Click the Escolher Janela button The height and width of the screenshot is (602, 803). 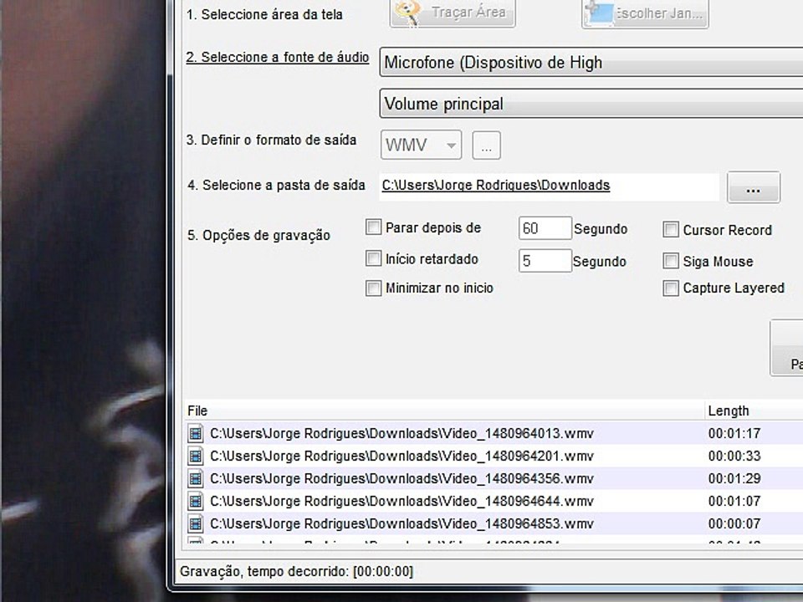(x=645, y=13)
